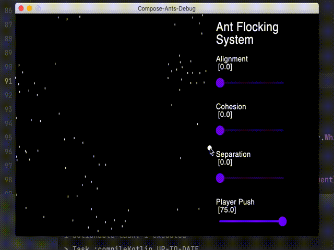334x250 pixels.
Task: Minimize the Compose-Ants-Debug window
Action: tap(29, 8)
